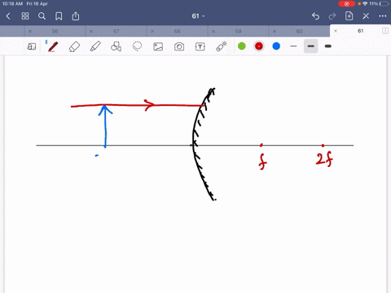This screenshot has width=391, height=293.
Task: Expand the 61 document title dropdown
Action: coord(198,16)
